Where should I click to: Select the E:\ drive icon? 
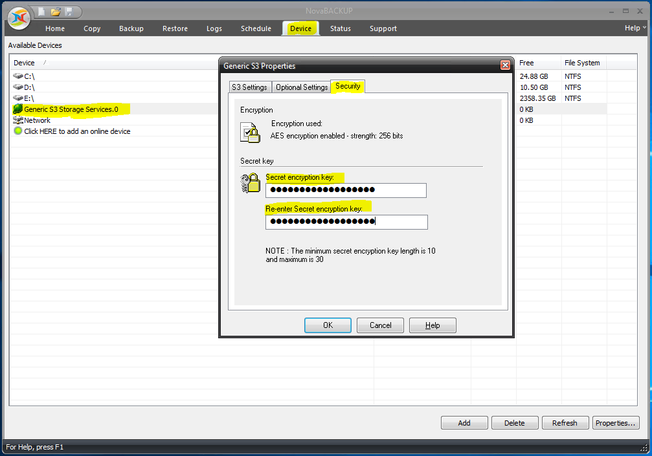coord(18,98)
